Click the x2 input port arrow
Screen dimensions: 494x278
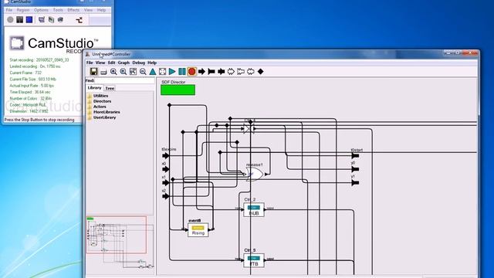point(166,196)
